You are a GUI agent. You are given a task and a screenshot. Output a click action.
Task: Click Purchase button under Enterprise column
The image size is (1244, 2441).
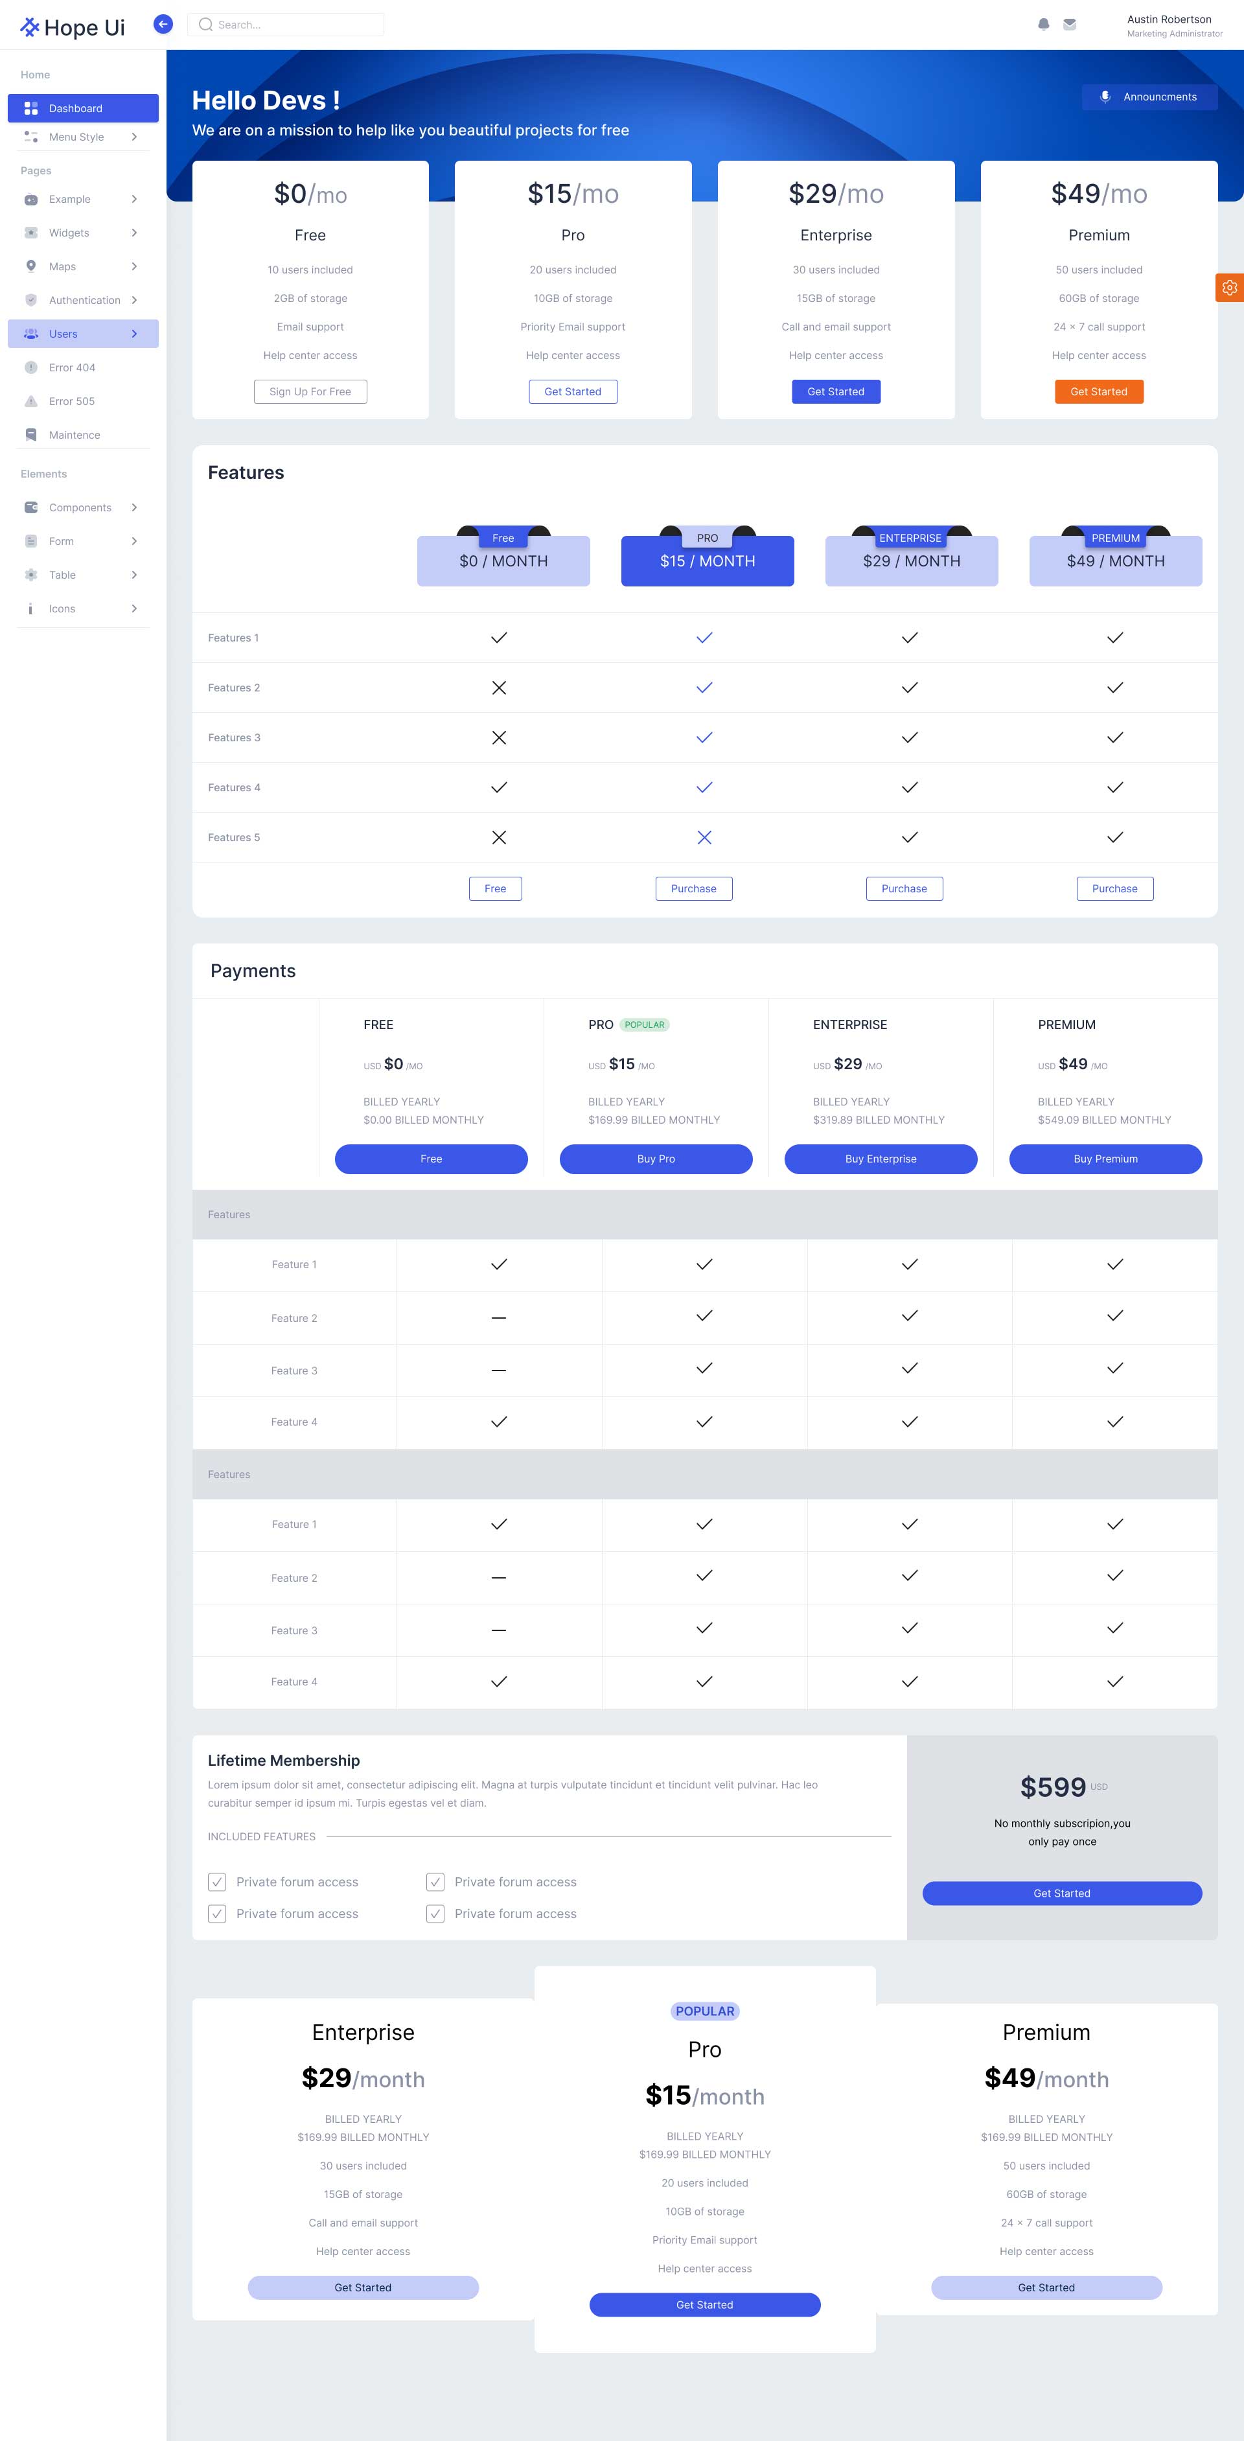(x=904, y=889)
